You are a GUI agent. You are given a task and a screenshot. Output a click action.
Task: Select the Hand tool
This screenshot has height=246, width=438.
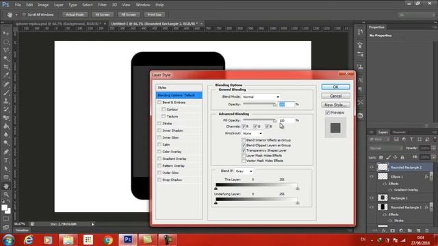[x=6, y=186]
